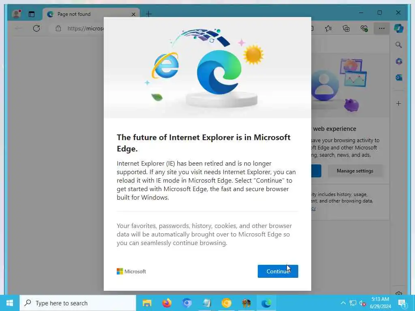The image size is (415, 311).
Task: Click the site lock icon in address bar
Action: (58, 28)
